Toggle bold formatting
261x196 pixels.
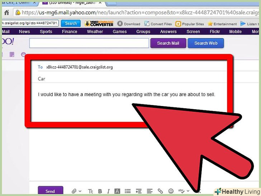(100, 191)
